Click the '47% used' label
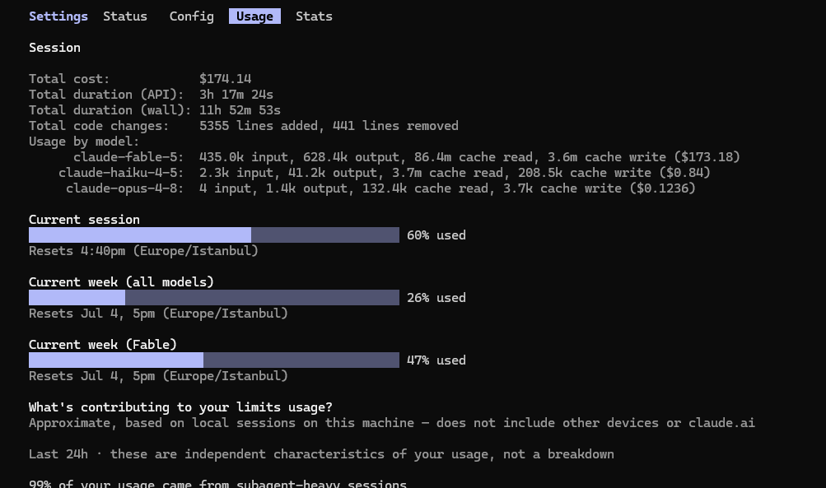The width and height of the screenshot is (826, 488). pos(436,360)
